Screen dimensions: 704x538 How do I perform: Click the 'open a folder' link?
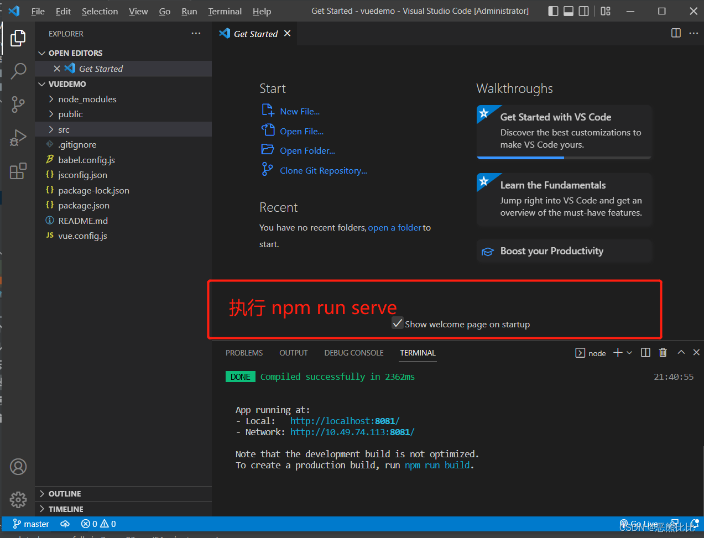(x=395, y=228)
